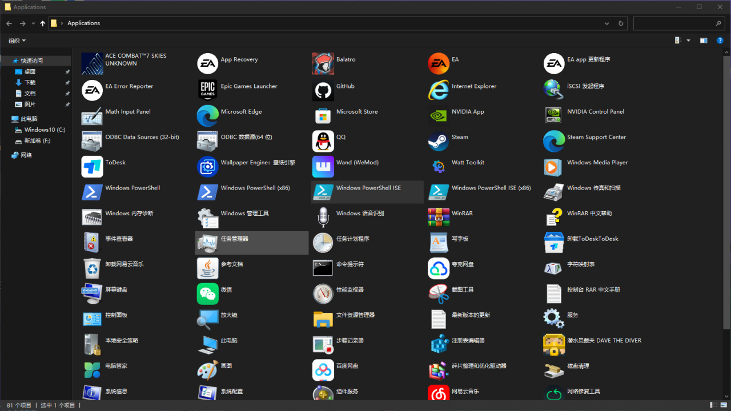The width and height of the screenshot is (731, 411).
Task: Select the 潜水员戴夫 DAVE THE DIVER icon
Action: coord(554,344)
